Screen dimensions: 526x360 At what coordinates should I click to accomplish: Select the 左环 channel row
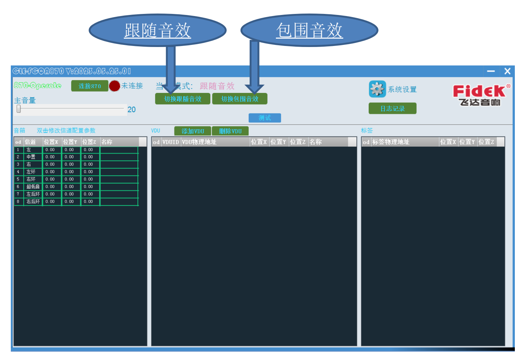pyautogui.click(x=76, y=172)
